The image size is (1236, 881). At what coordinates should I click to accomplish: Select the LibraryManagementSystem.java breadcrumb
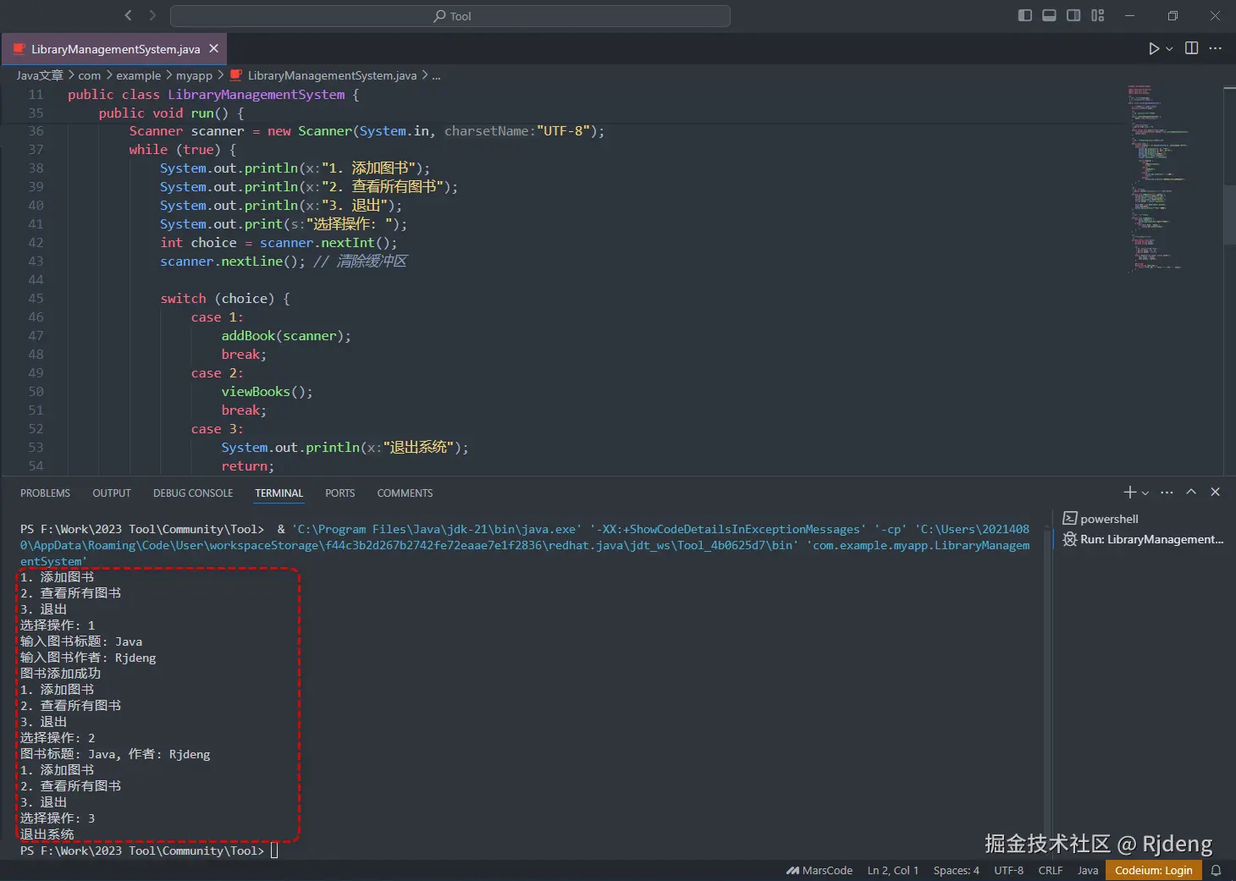coord(323,75)
